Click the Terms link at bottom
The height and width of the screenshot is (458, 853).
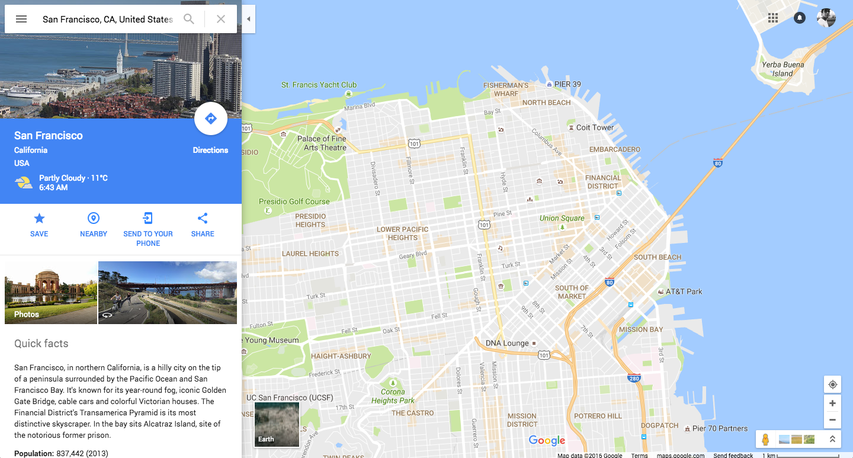(639, 455)
